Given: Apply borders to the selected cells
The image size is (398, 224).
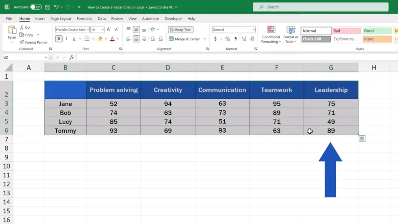Looking at the screenshot, I should click(87, 39).
